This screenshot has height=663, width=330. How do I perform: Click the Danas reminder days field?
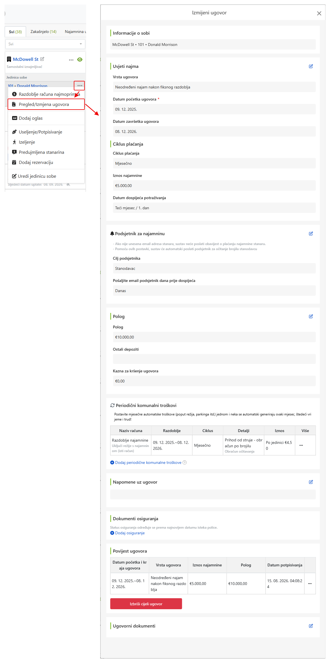[214, 291]
